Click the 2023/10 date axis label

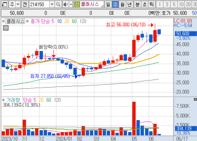[x=10, y=139]
